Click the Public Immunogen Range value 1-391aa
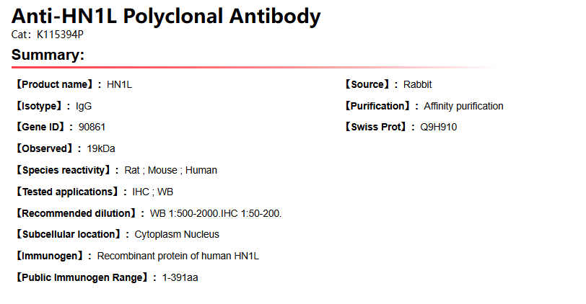The width and height of the screenshot is (586, 304). [x=180, y=277]
